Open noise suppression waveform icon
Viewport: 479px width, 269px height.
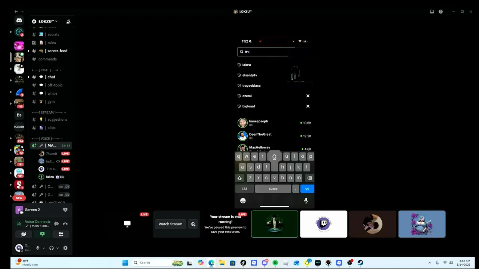[x=57, y=224]
